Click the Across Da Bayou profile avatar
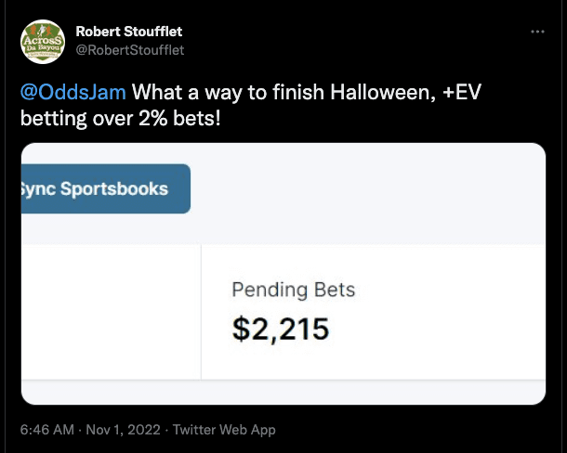 43,42
